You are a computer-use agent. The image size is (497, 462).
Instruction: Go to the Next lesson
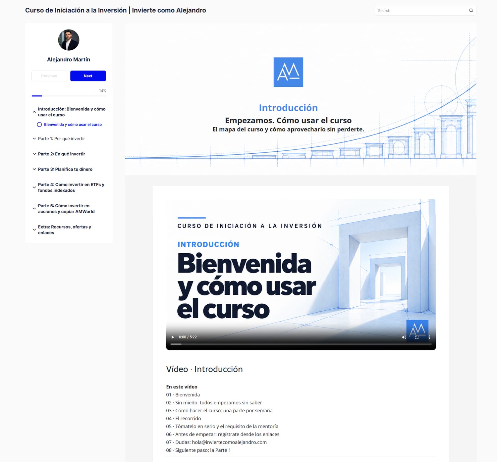88,76
